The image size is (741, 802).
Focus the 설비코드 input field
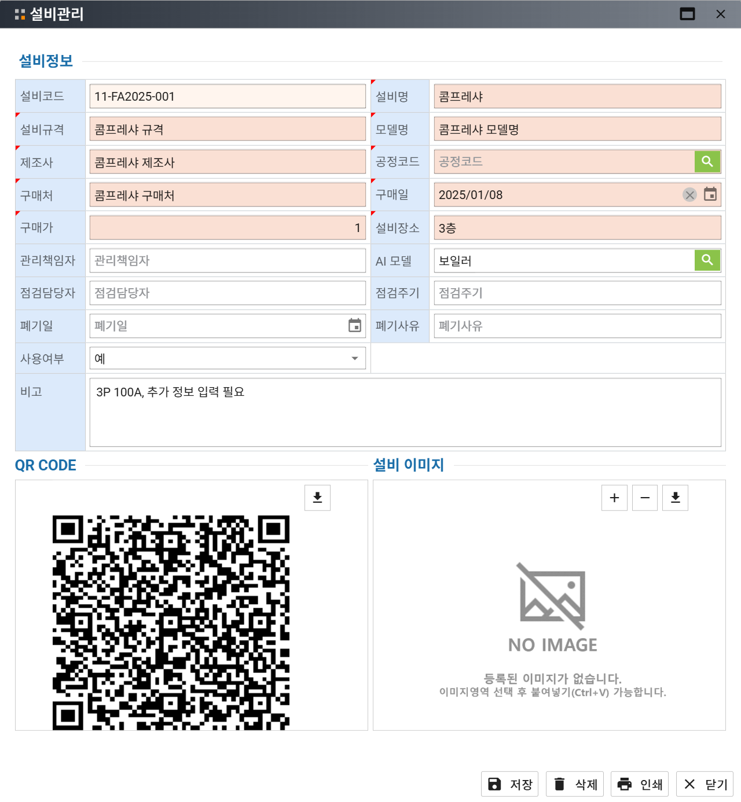[x=228, y=96]
